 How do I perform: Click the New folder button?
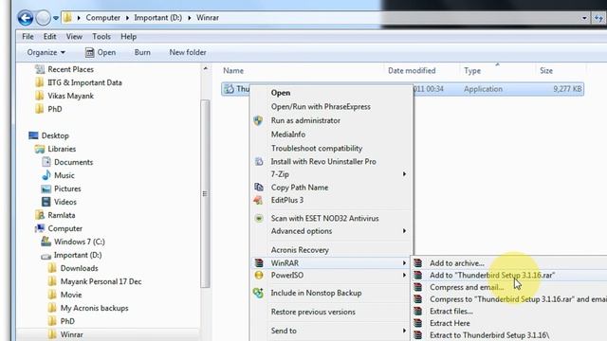pyautogui.click(x=188, y=52)
